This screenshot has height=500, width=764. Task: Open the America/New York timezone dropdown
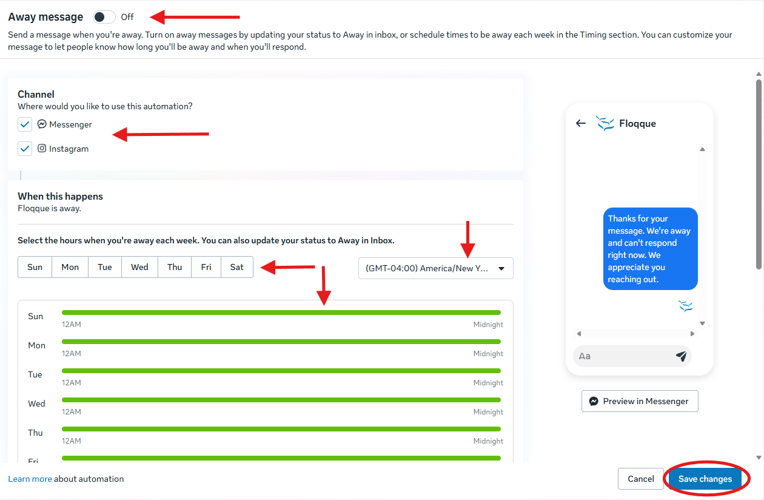(436, 268)
